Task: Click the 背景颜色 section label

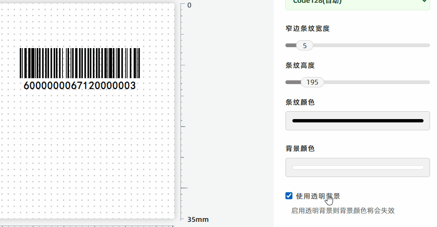Action: coord(300,149)
